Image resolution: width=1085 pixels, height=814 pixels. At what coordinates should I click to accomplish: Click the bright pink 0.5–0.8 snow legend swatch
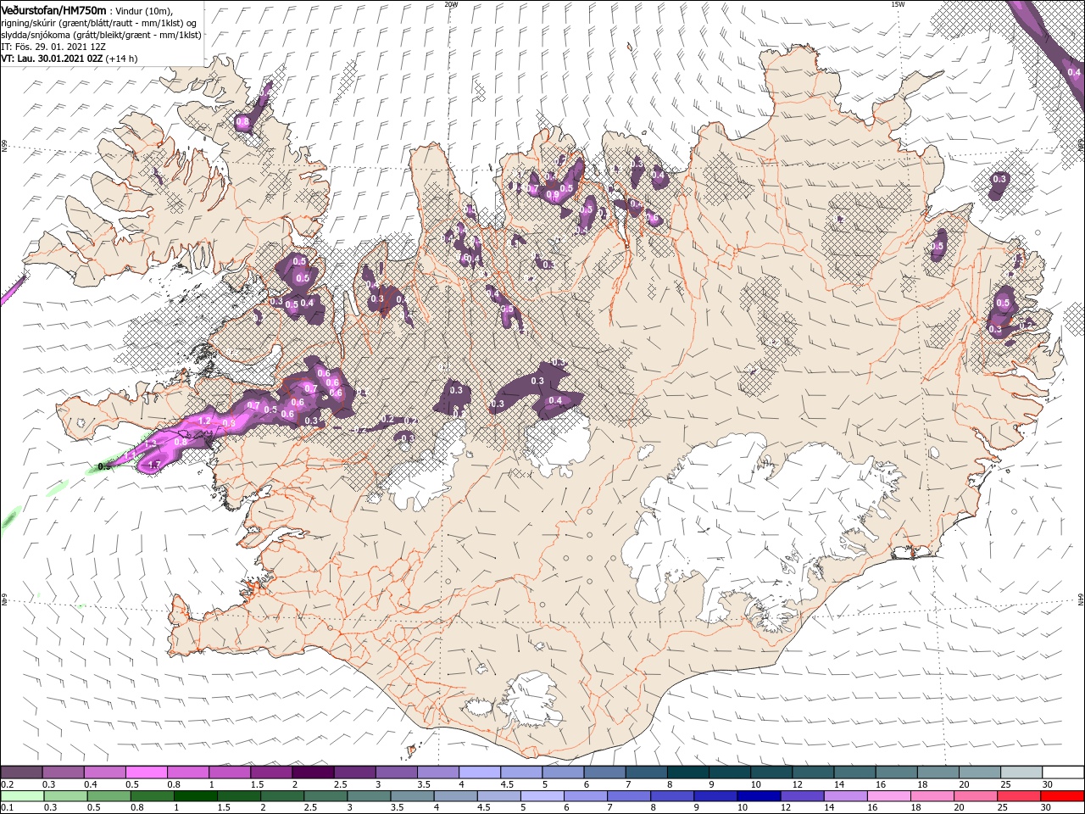(x=146, y=772)
